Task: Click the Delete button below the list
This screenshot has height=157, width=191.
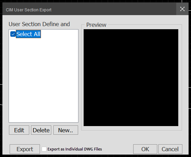Action: pos(41,130)
